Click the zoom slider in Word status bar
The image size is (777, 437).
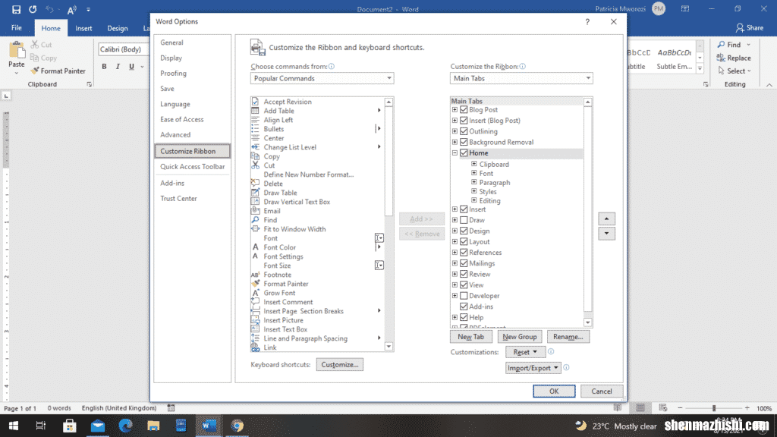point(713,408)
